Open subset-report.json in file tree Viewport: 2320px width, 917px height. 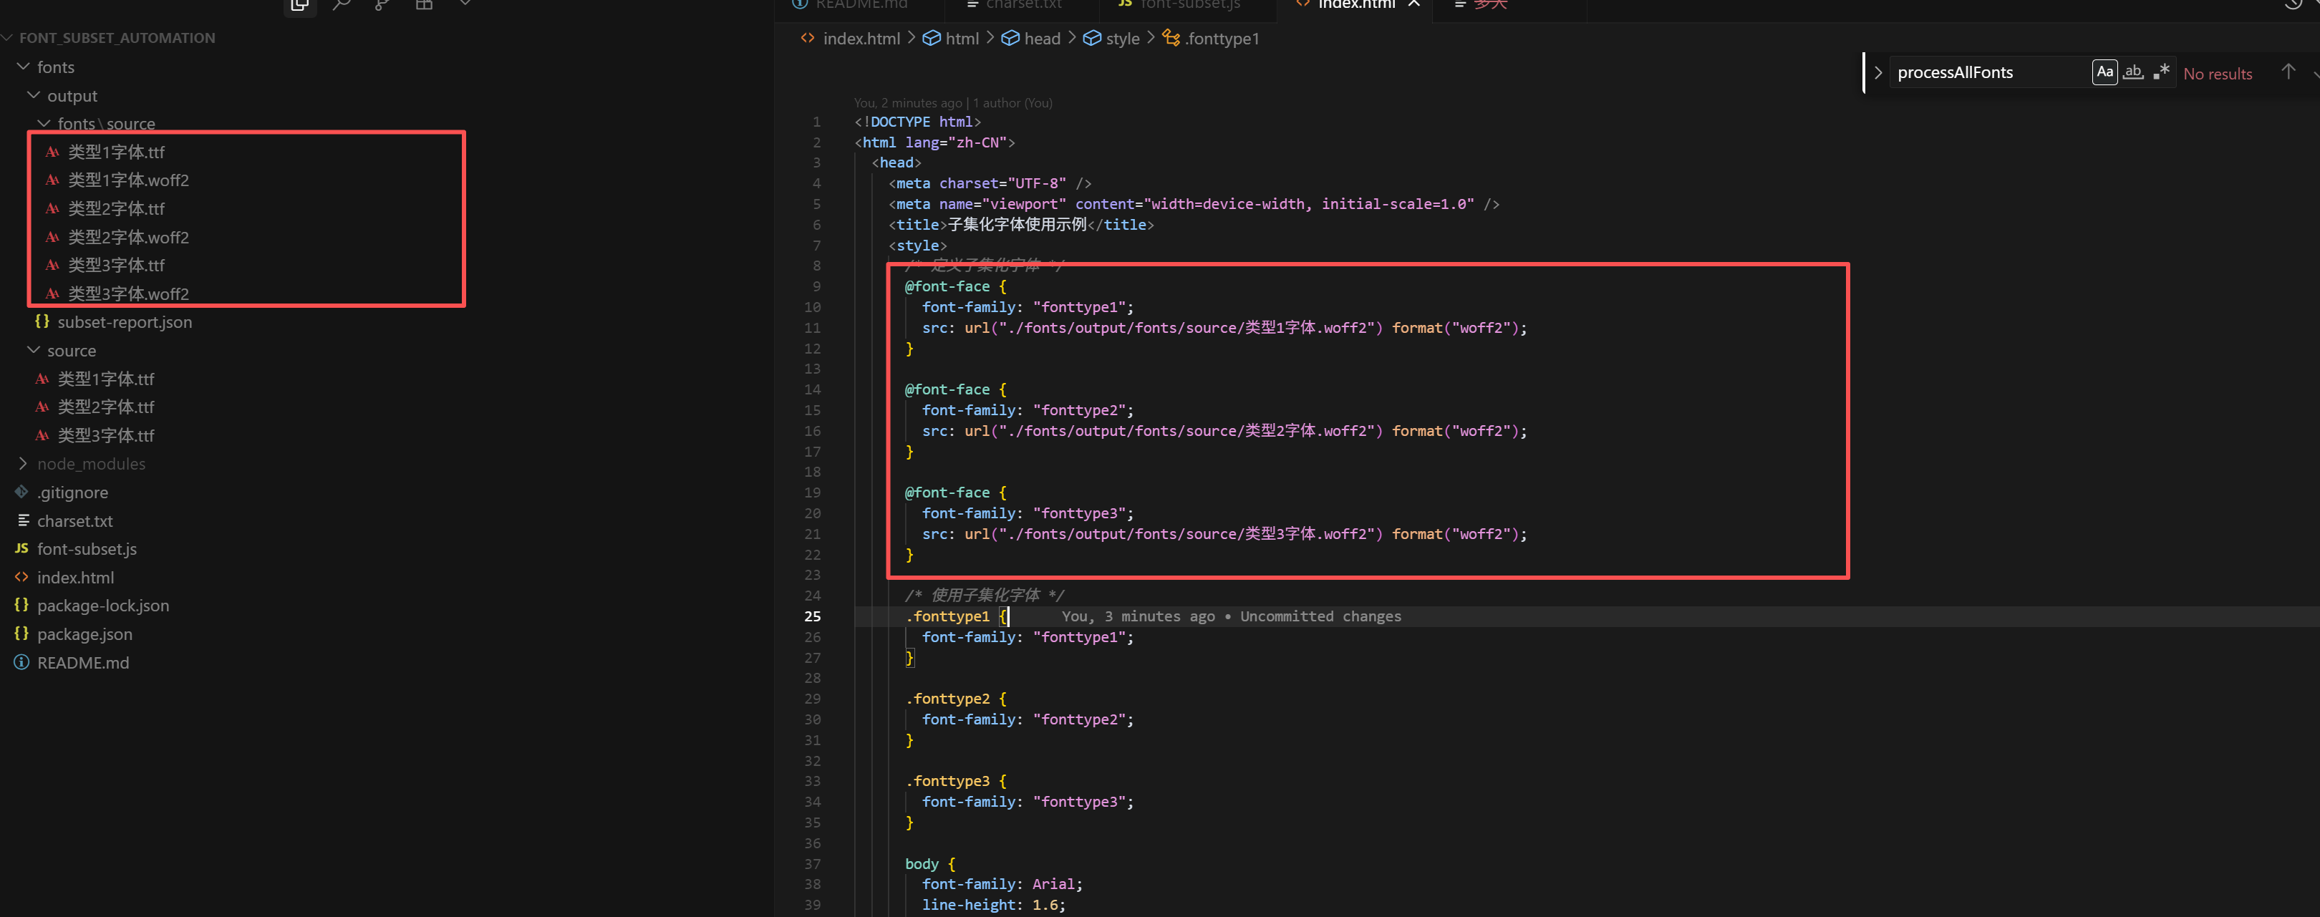tap(125, 321)
